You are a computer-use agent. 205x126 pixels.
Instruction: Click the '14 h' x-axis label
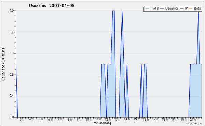127,119
